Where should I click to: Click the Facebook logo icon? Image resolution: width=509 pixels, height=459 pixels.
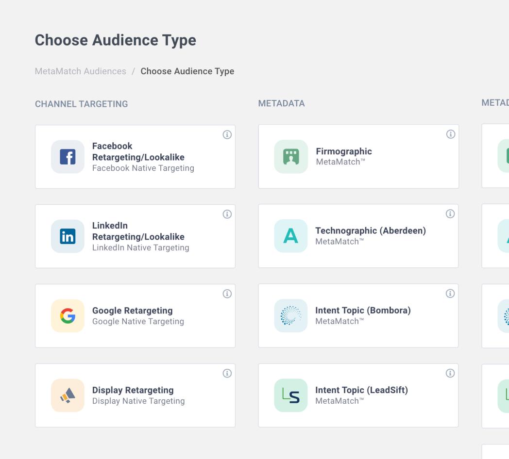pyautogui.click(x=68, y=157)
